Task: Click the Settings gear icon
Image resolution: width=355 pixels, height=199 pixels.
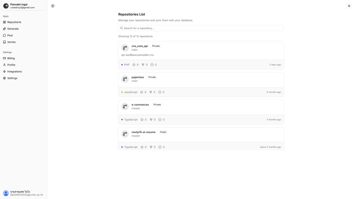Action: (4, 78)
